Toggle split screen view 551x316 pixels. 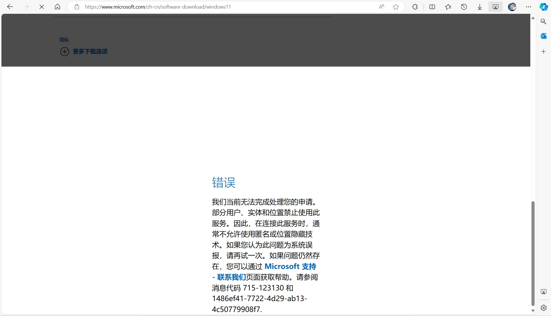[432, 7]
